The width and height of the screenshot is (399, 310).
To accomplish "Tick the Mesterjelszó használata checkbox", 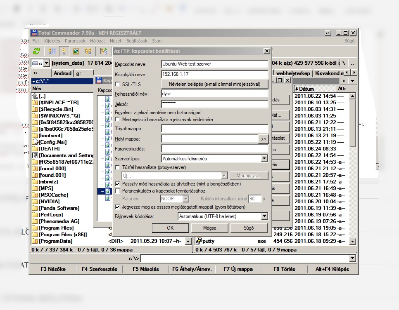I will [x=118, y=120].
